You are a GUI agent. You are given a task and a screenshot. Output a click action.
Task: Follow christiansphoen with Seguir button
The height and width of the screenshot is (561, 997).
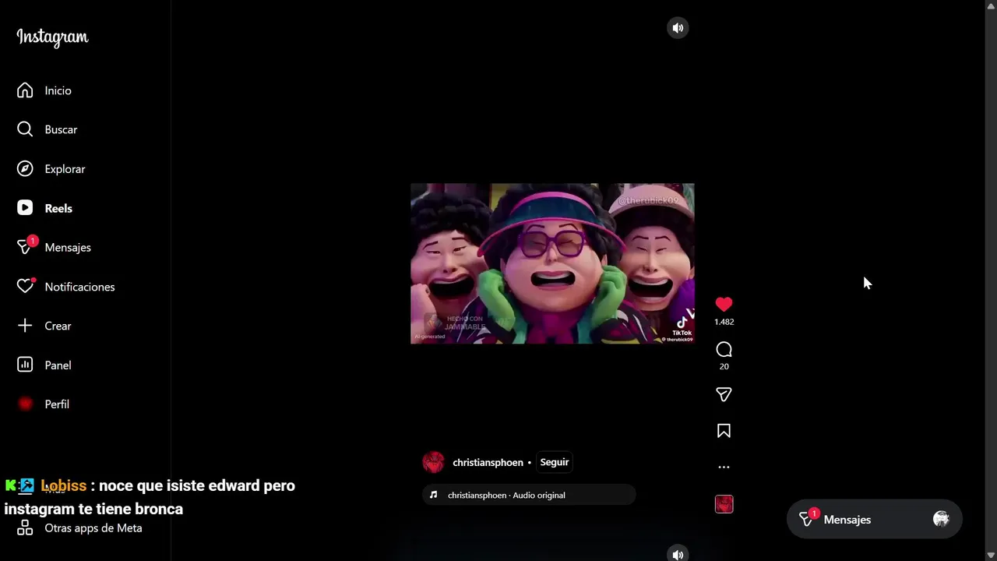coord(555,462)
